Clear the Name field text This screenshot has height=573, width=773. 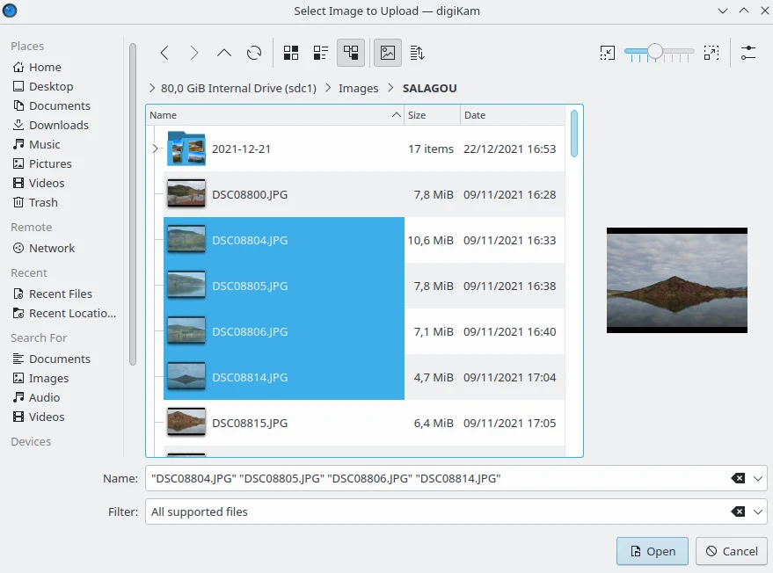[738, 478]
